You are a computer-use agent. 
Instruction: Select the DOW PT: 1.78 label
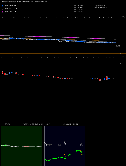(x=10, y=12)
